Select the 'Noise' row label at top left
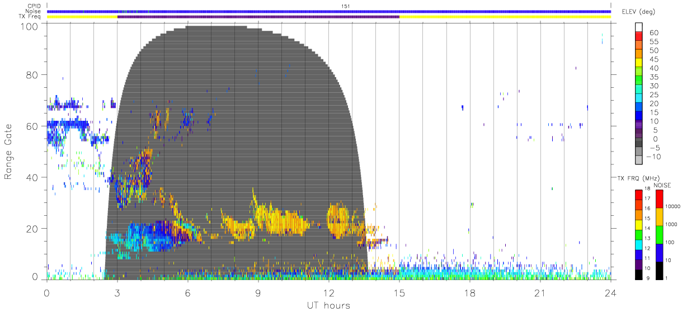Viewport: 687px width, 317px height. [34, 11]
